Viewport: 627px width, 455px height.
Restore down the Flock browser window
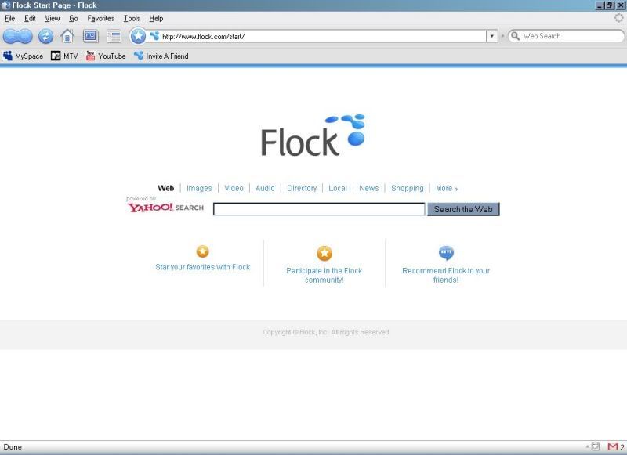pyautogui.click(x=610, y=5)
